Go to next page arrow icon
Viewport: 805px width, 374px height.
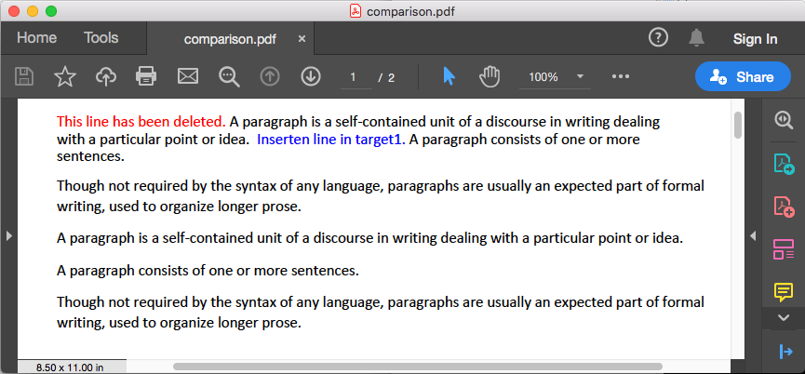311,77
